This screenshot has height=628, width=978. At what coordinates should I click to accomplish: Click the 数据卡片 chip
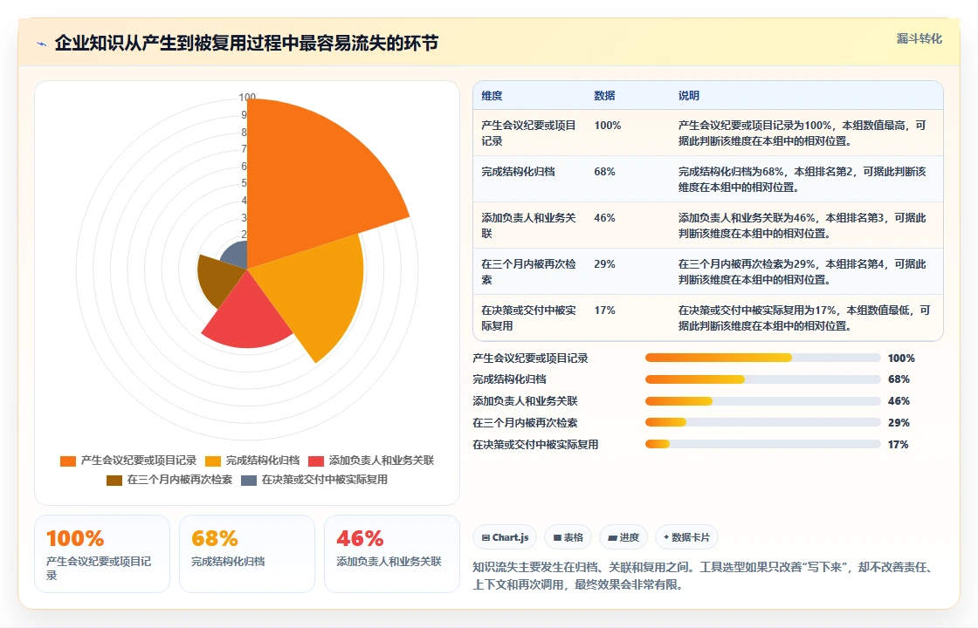pos(686,537)
